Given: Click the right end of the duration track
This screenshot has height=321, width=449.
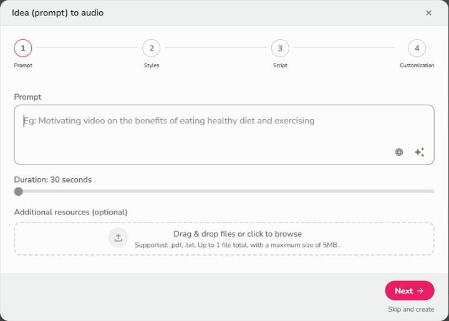Looking at the screenshot, I should [x=432, y=191].
